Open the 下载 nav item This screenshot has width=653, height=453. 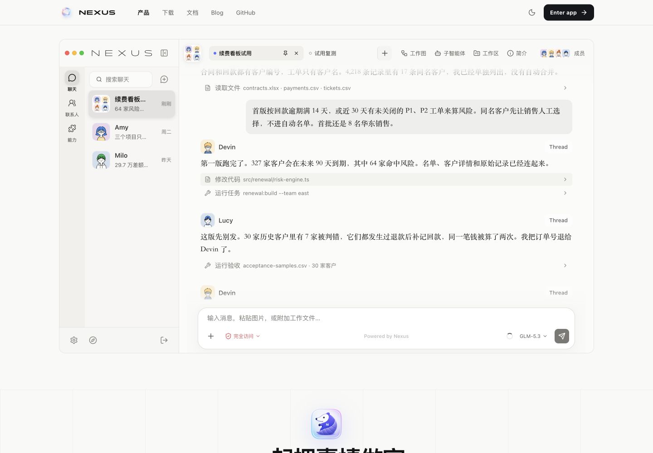click(x=168, y=13)
